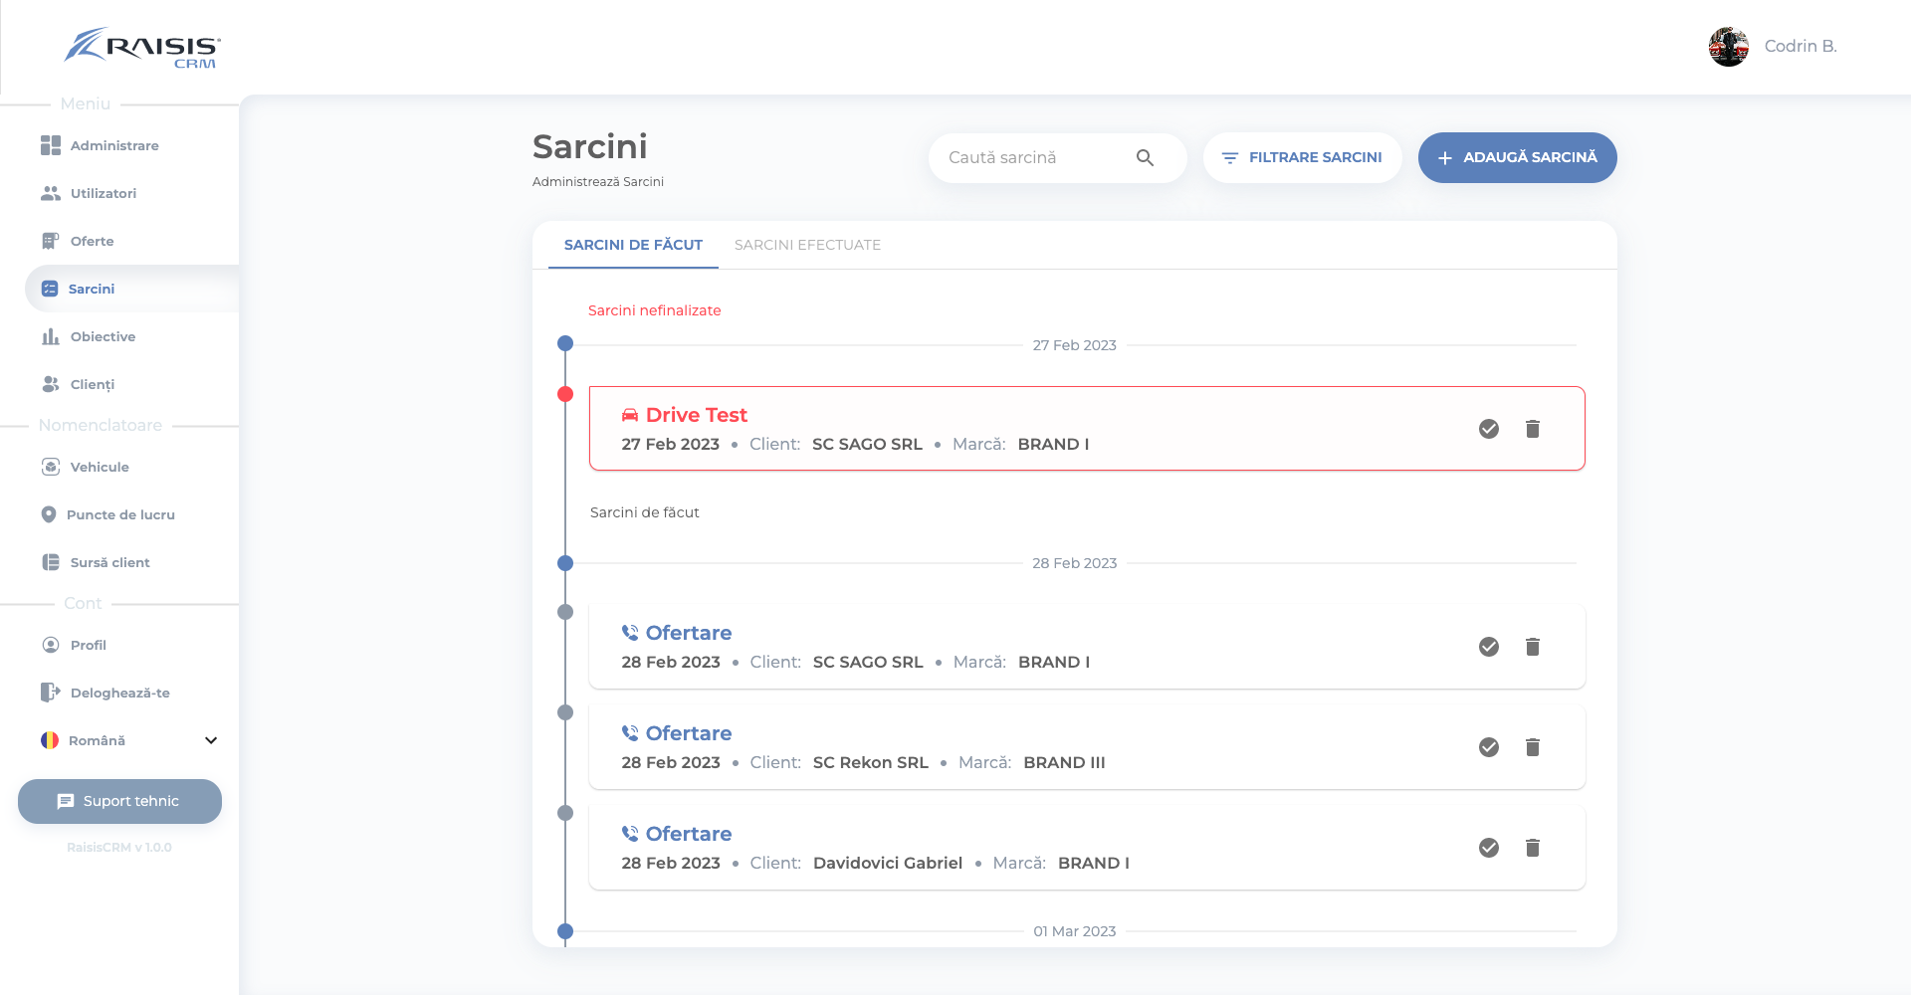
Task: Navigate to Vehicule nomenclature
Action: click(x=100, y=467)
